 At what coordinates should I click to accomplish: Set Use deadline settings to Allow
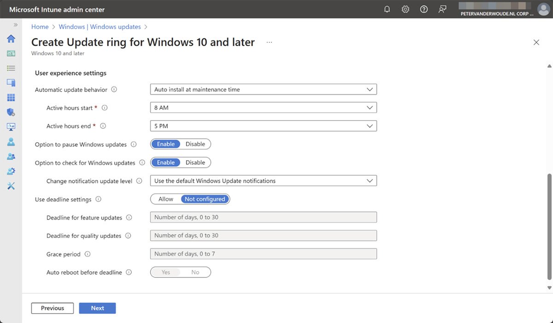166,199
